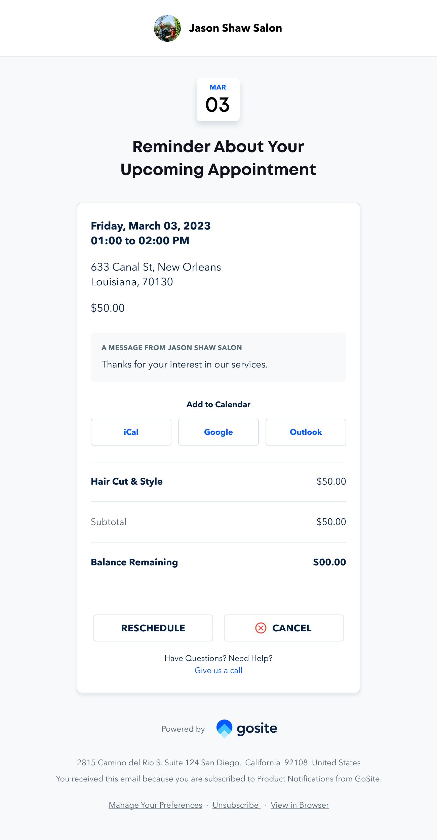The image size is (437, 840).
Task: Add appointment to iCal
Action: 131,432
